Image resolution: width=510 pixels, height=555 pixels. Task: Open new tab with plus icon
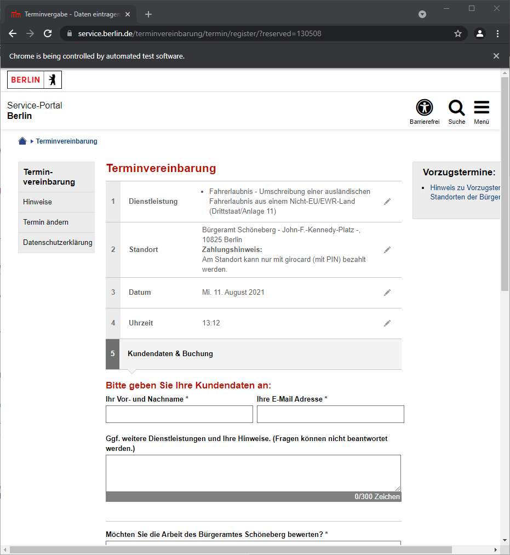click(148, 14)
